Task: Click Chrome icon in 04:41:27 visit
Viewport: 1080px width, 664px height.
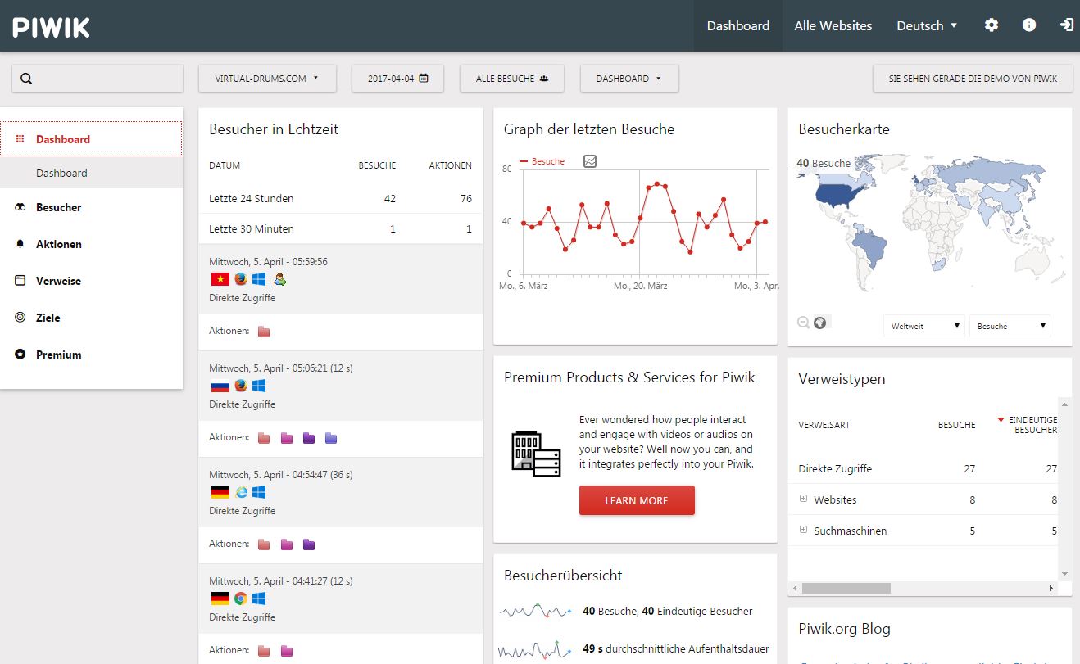Action: coord(240,599)
